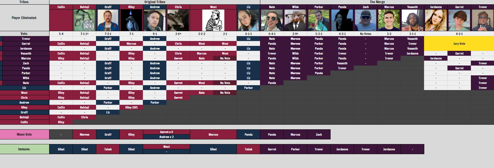Click the '2-9*' vote count
The image size is (494, 168).
click(295, 34)
